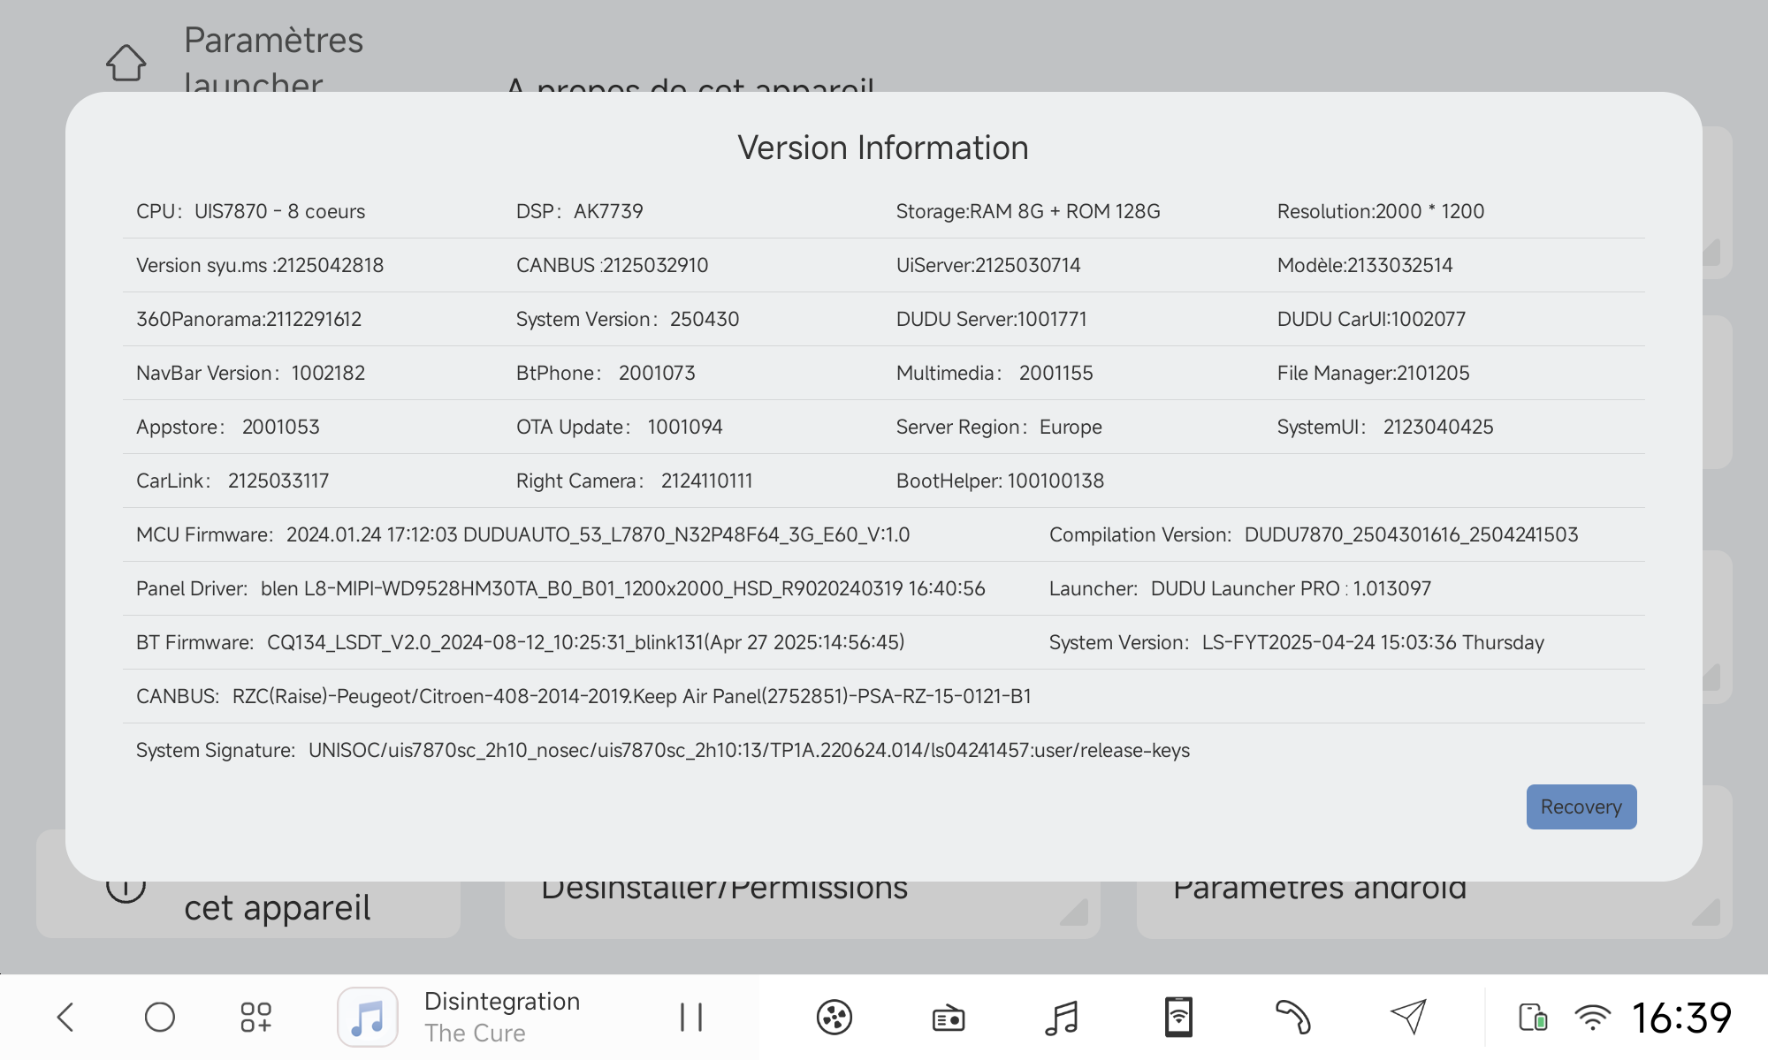Select CANBUS RZC(Raise) Peugeot/Citroen line

pyautogui.click(x=583, y=696)
